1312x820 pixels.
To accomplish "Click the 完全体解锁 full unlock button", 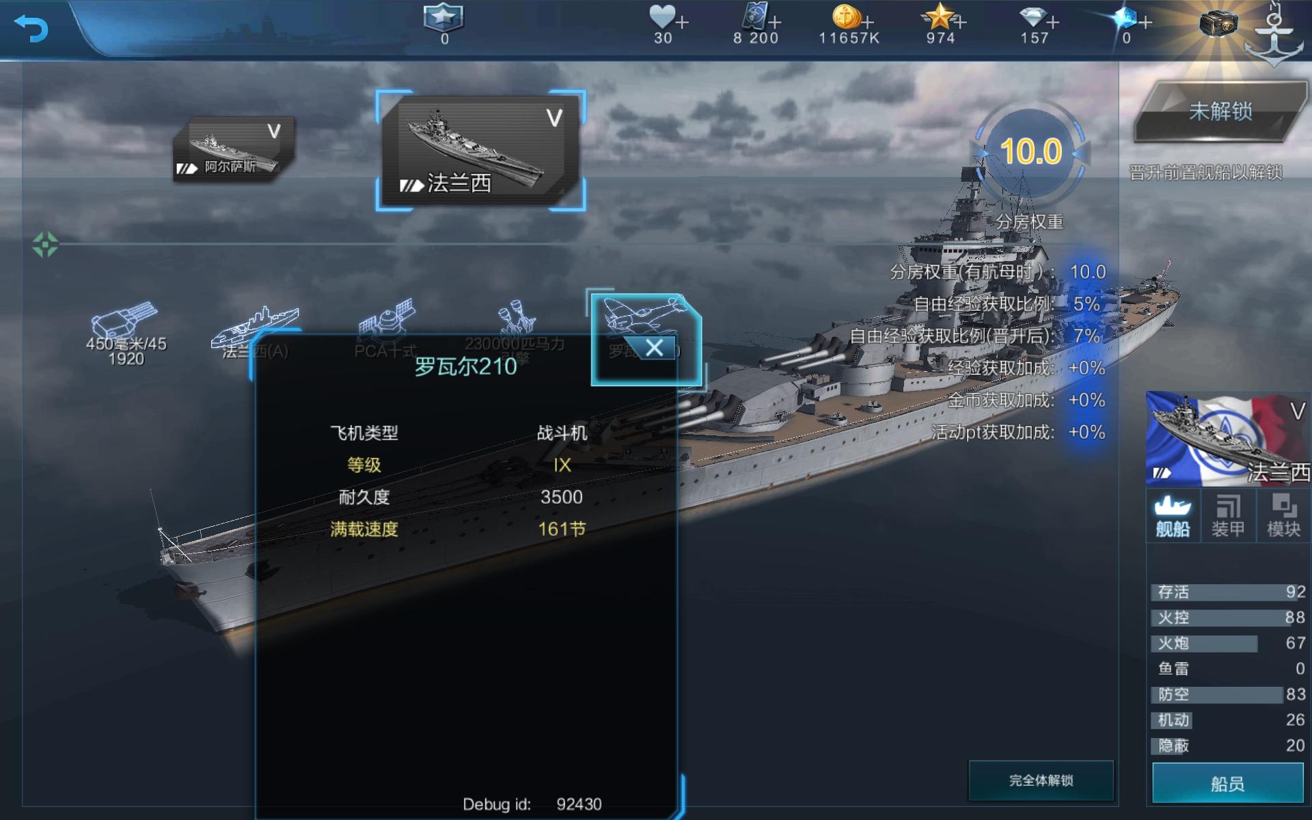I will click(1041, 780).
